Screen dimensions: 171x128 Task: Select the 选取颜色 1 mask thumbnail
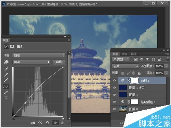point(134,102)
